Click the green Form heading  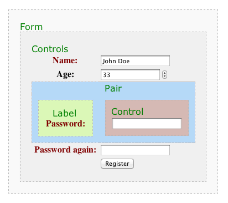tap(32, 27)
